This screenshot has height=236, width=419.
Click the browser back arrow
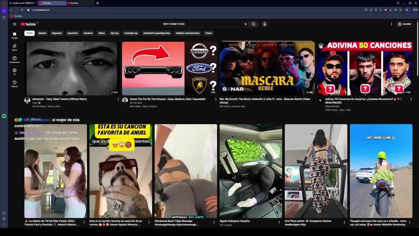11,10
